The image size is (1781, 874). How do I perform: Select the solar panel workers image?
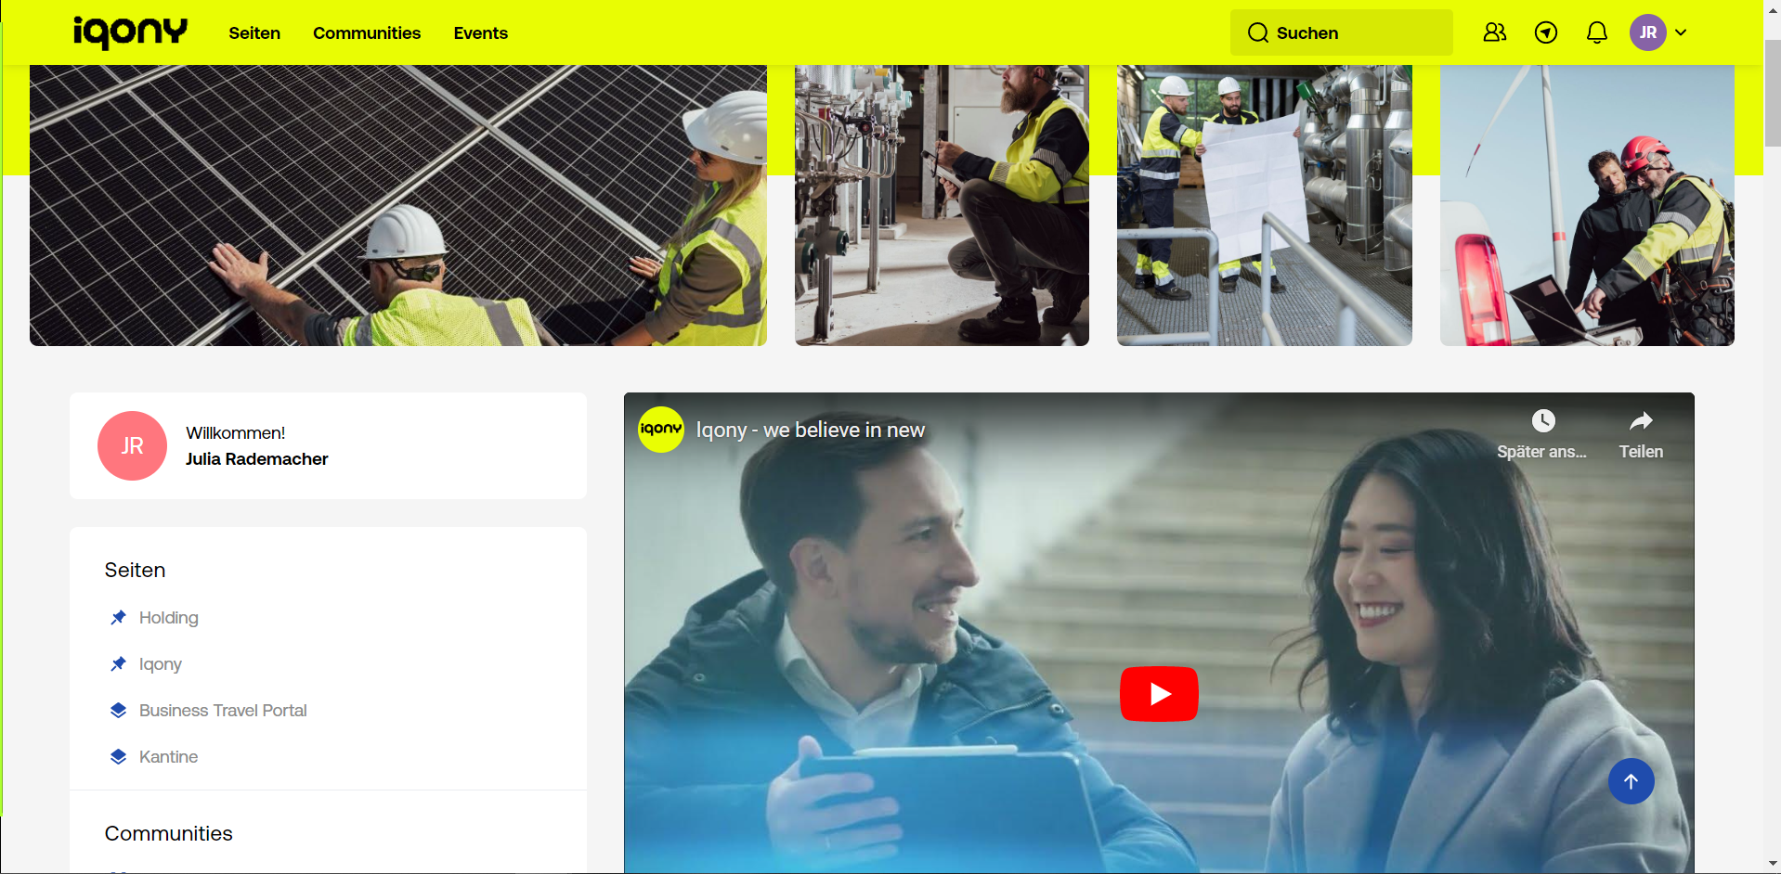coord(397,205)
